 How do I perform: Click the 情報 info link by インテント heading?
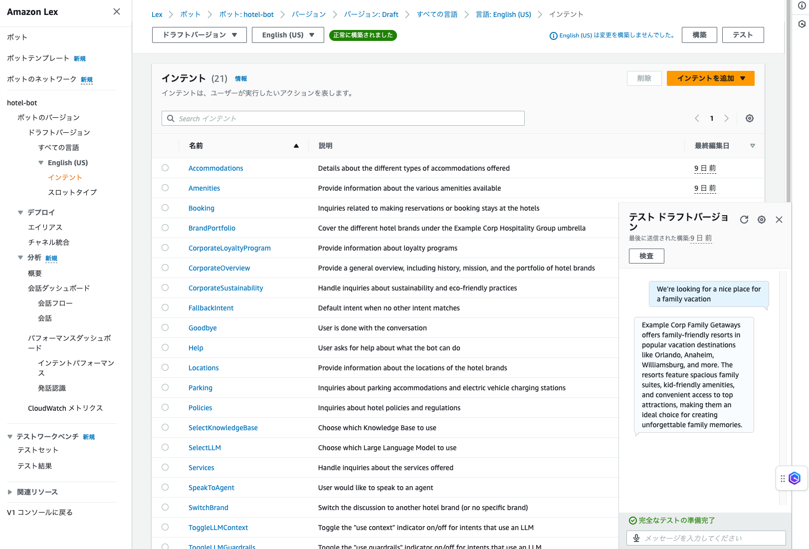(241, 79)
